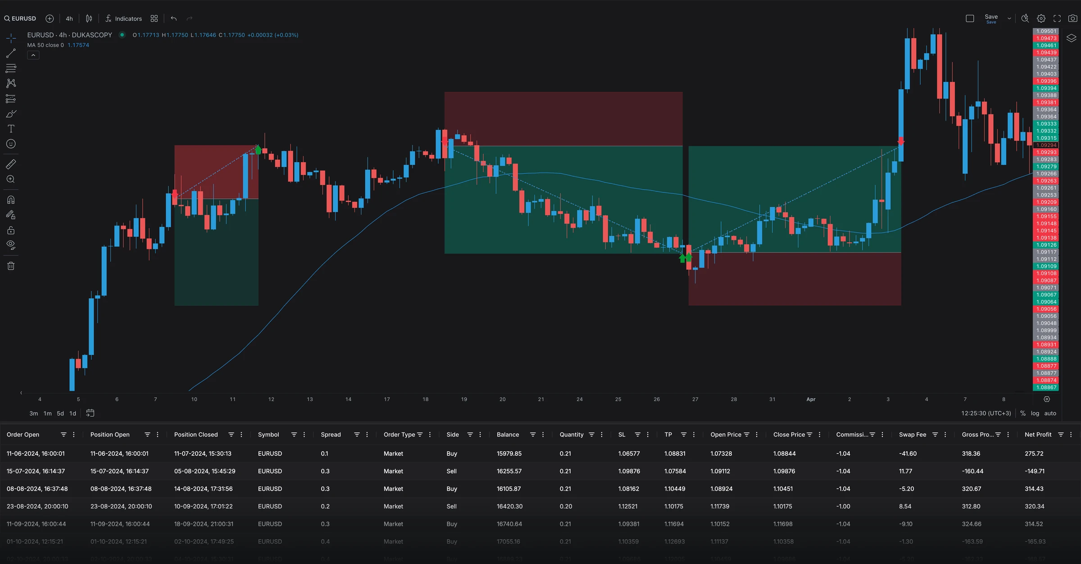Select the chart layout rectangle icon

(x=970, y=18)
